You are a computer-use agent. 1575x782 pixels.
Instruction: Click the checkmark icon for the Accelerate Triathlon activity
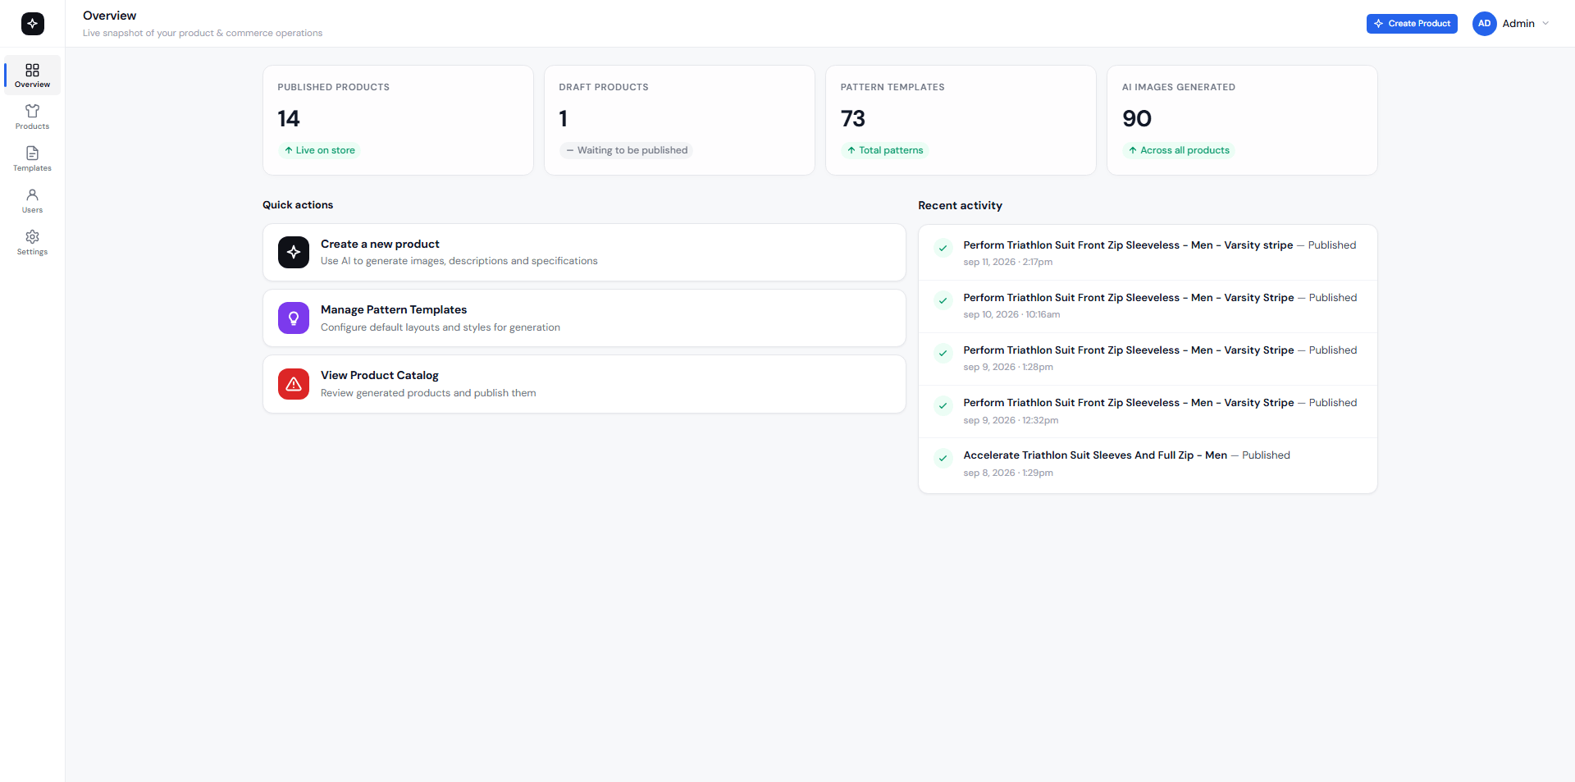943,458
